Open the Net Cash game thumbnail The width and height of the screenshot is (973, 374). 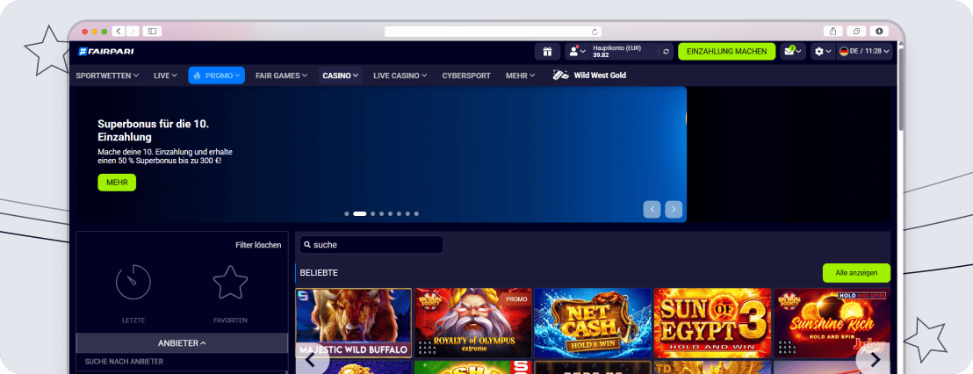point(593,323)
